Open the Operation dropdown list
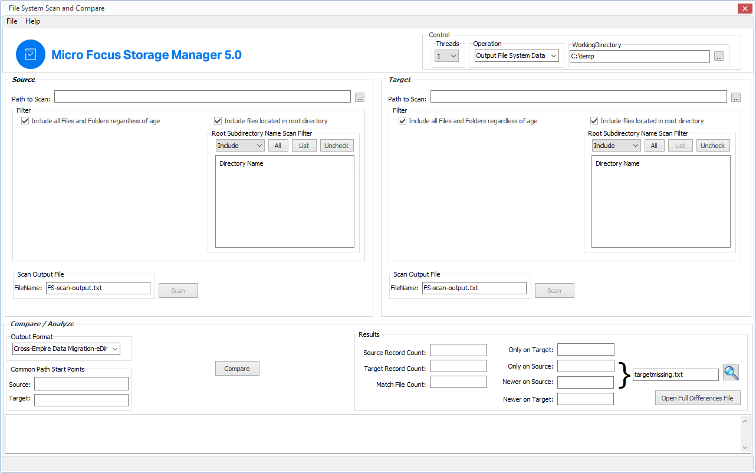The image size is (756, 473). (517, 56)
